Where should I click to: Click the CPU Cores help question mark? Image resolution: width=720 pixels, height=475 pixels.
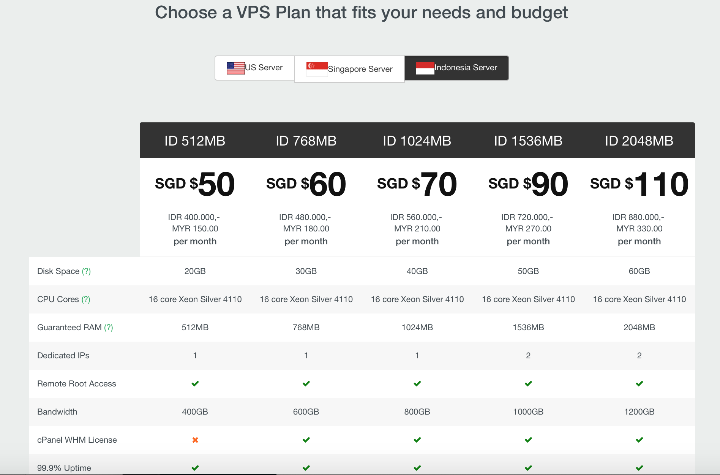click(86, 299)
